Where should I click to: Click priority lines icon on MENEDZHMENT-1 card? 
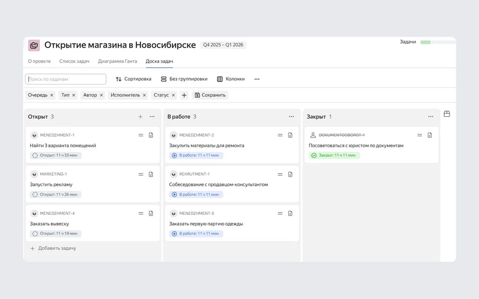[141, 135]
